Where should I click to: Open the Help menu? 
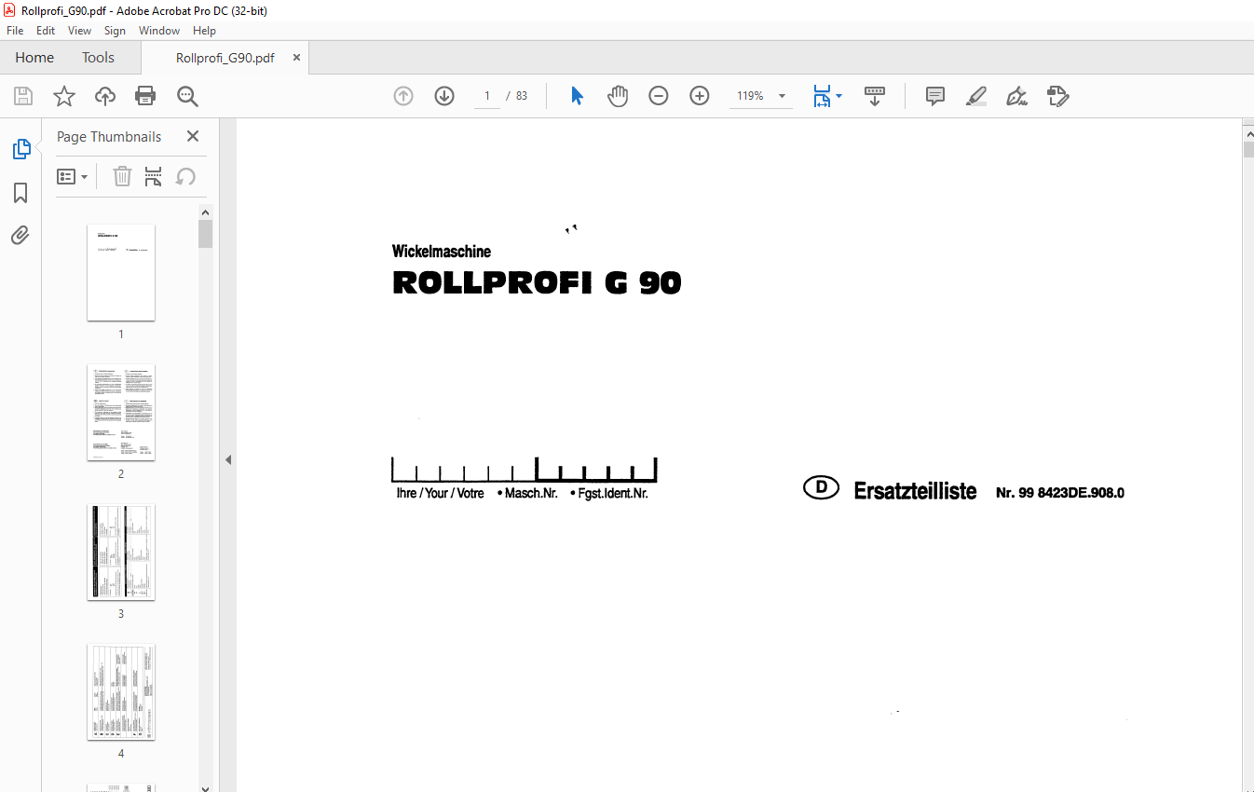[204, 31]
